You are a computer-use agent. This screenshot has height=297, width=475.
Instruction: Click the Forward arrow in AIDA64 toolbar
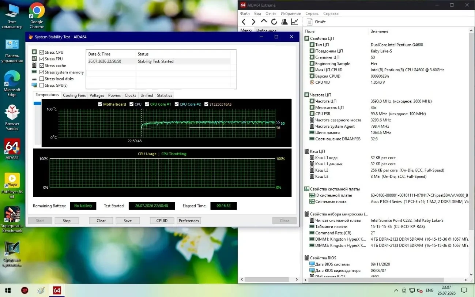[x=253, y=22]
